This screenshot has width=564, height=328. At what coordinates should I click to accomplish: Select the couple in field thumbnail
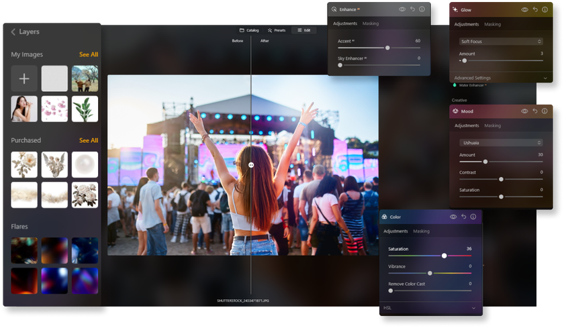(85, 78)
